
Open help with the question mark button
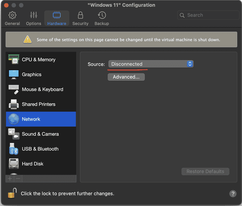[x=233, y=194]
